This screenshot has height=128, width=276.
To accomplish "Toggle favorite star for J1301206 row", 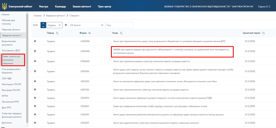I will (35, 71).
